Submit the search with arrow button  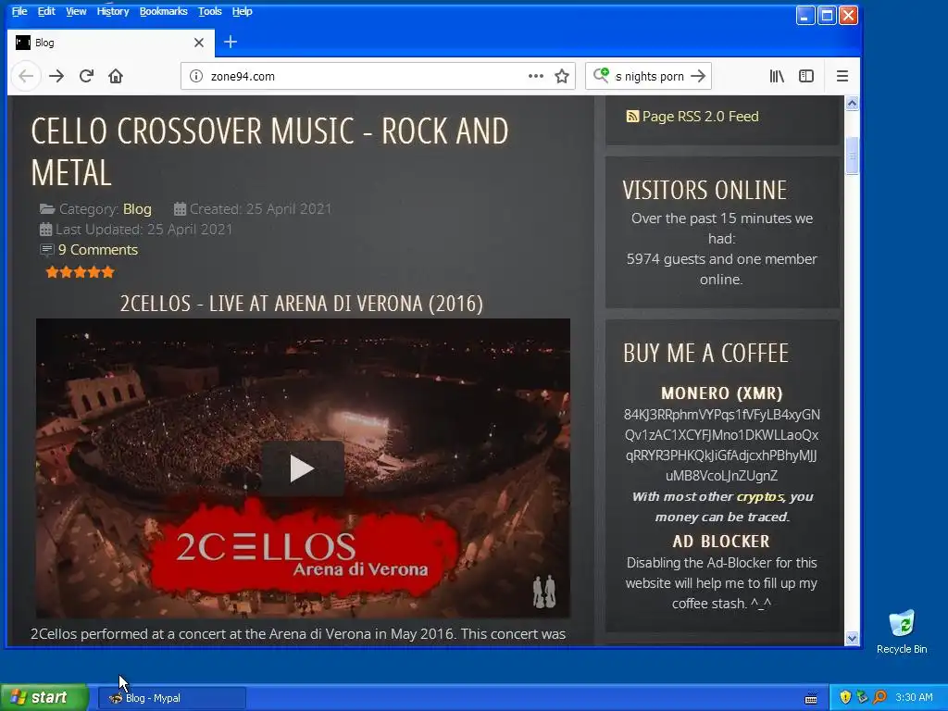698,76
